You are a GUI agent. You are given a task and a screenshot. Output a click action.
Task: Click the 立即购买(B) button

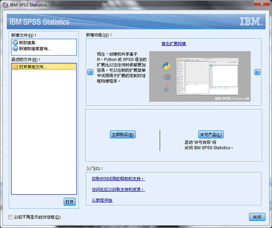point(123,135)
